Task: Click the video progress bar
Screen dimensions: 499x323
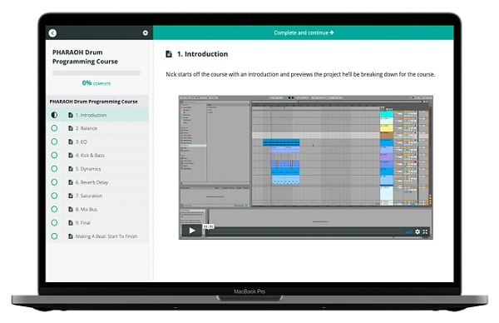Action: pos(304,231)
